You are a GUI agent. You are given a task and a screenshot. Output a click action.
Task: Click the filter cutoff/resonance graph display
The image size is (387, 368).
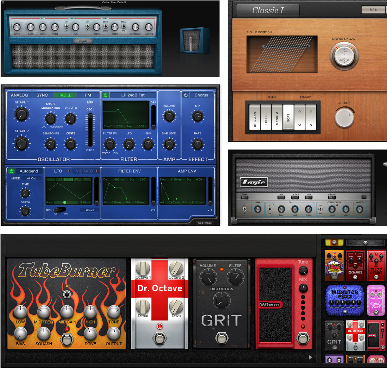pos(126,115)
